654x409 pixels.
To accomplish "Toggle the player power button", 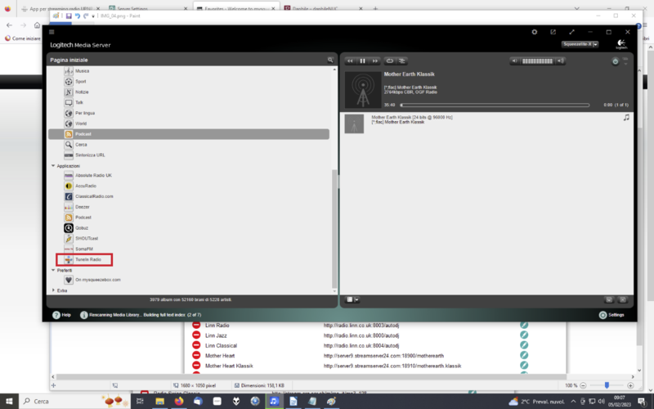I will (615, 61).
